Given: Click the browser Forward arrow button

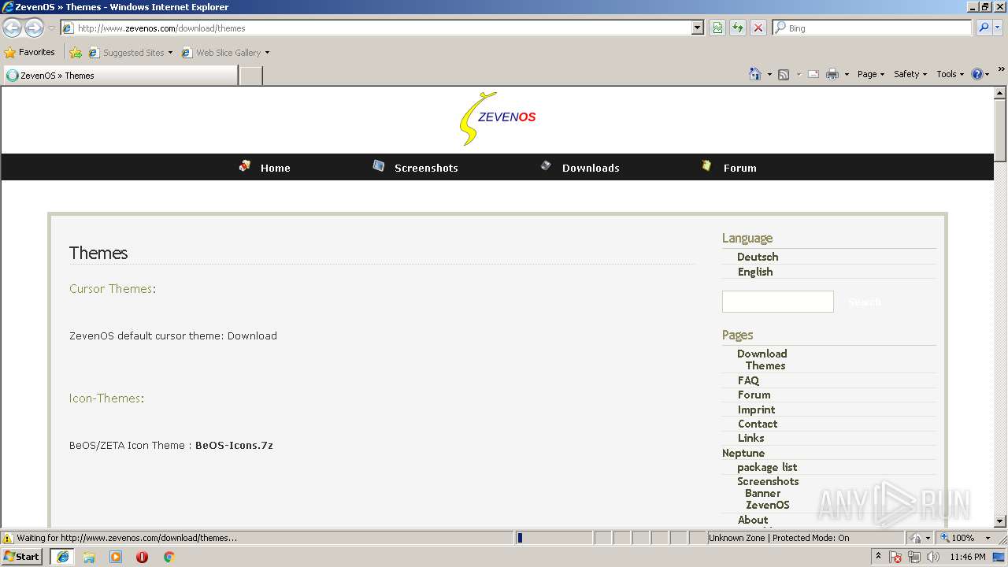Looking at the screenshot, I should point(34,28).
